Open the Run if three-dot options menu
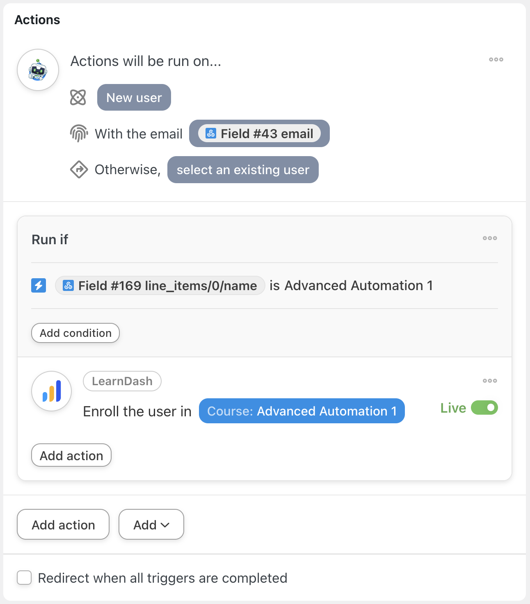The image size is (530, 604). point(490,238)
